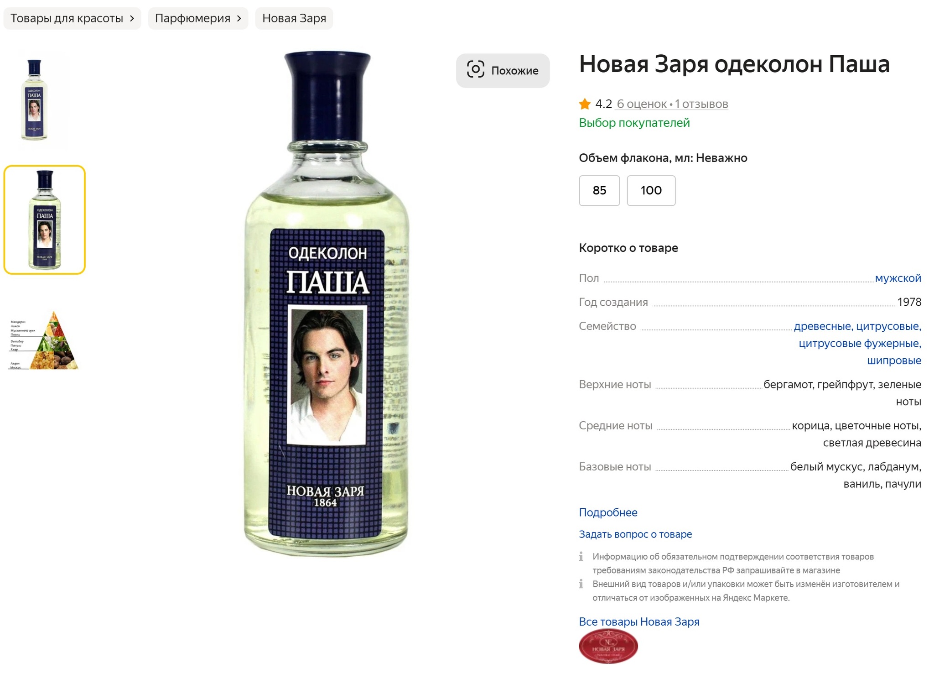Go to the Новая Заря breadcrumb
934x674 pixels.
click(x=294, y=18)
